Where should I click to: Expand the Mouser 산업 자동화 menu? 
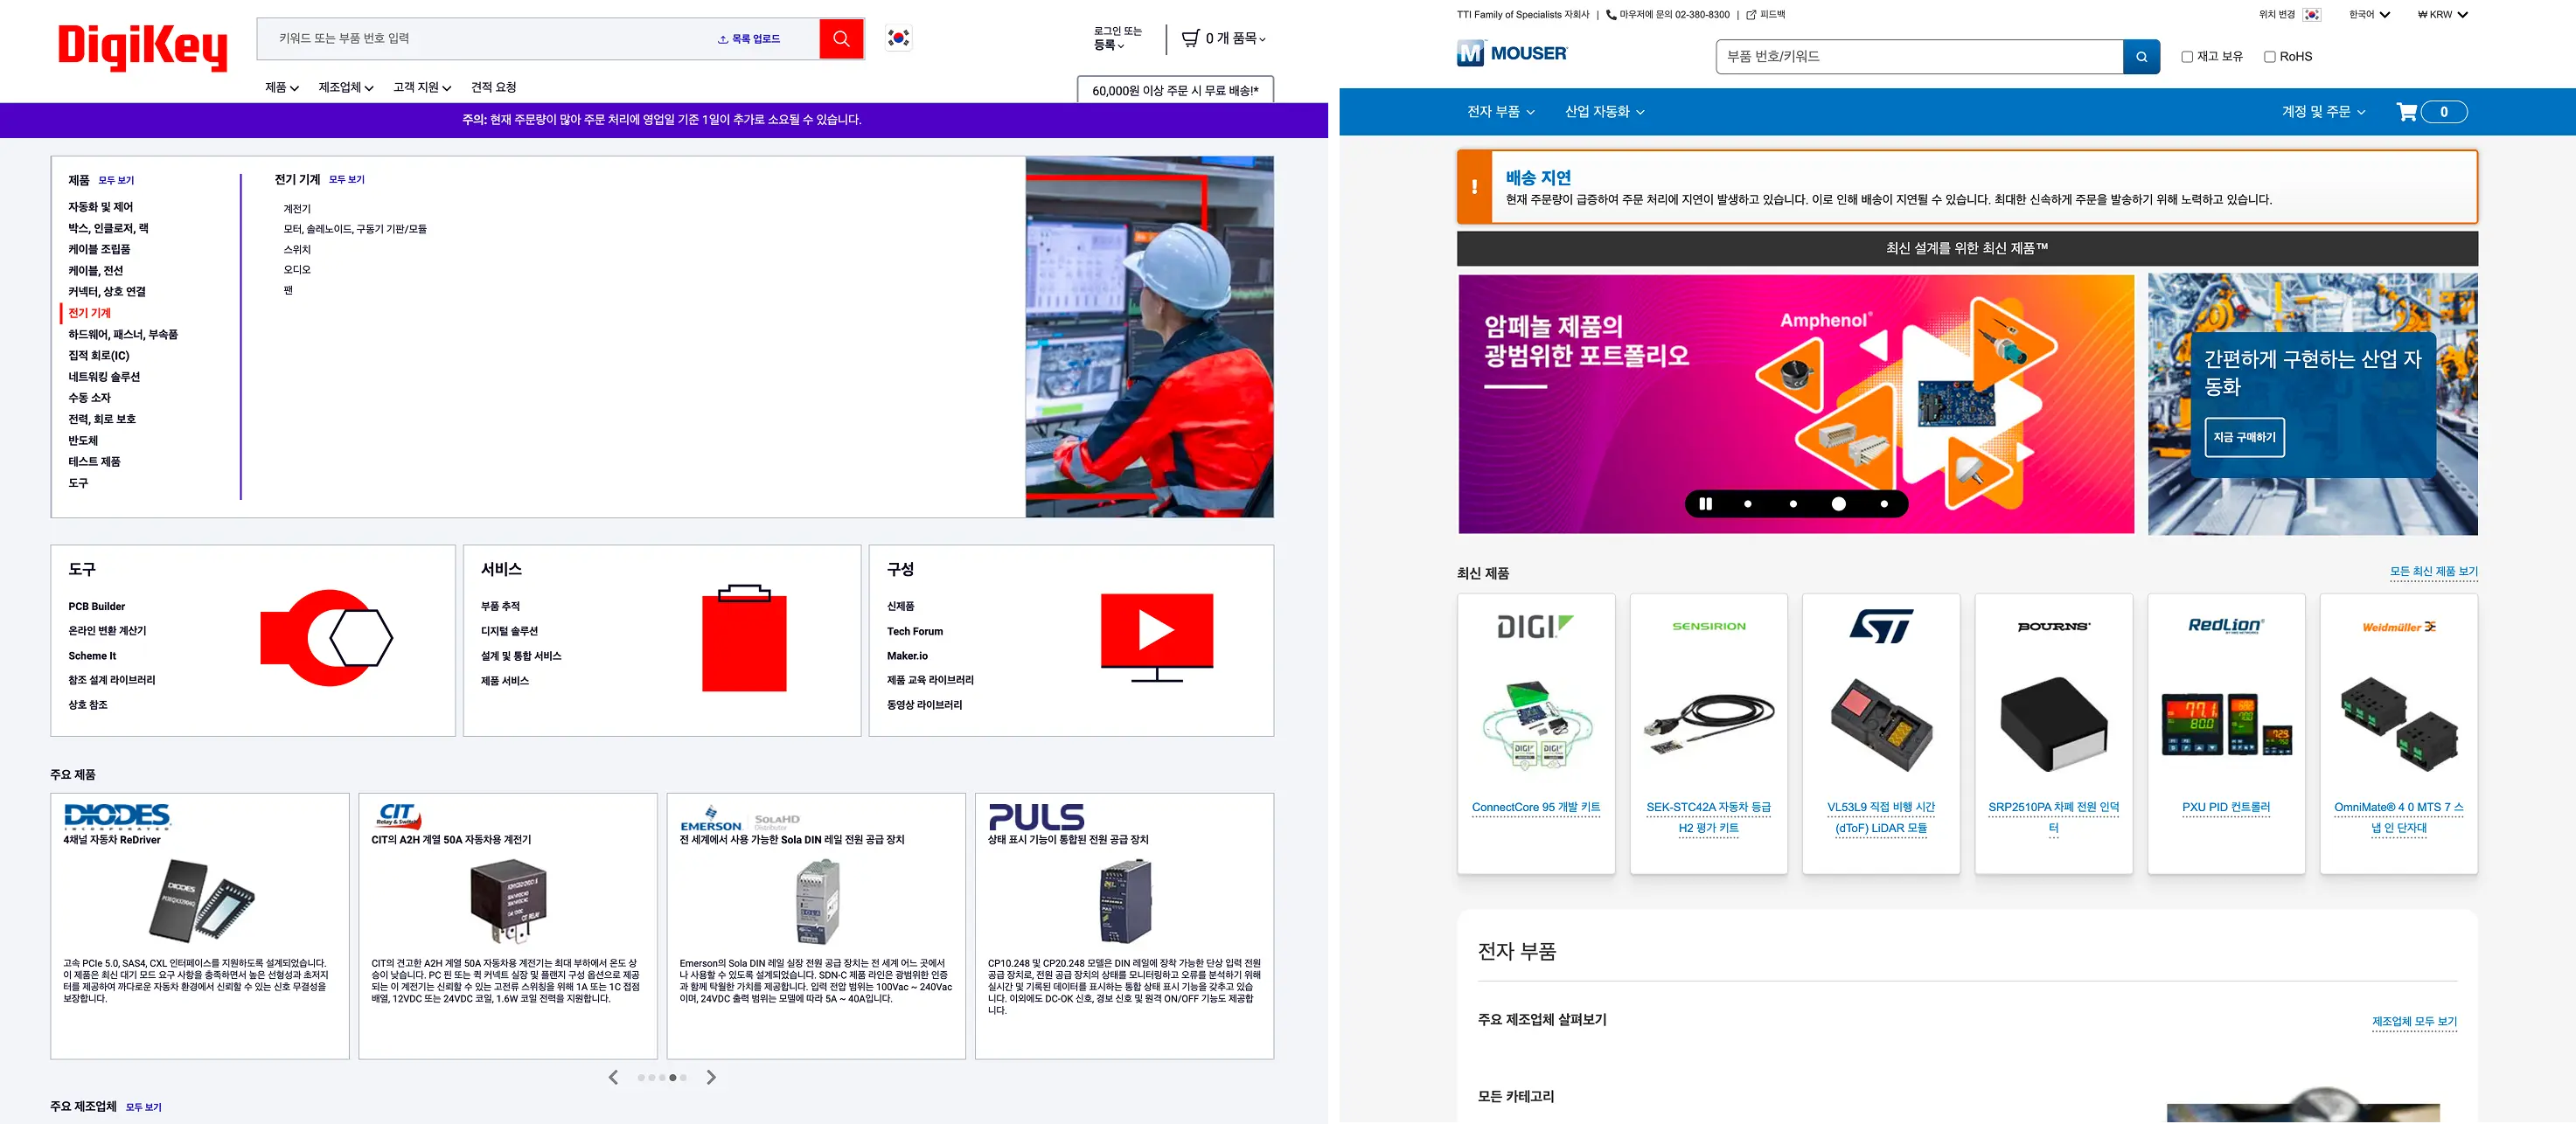tap(1604, 112)
